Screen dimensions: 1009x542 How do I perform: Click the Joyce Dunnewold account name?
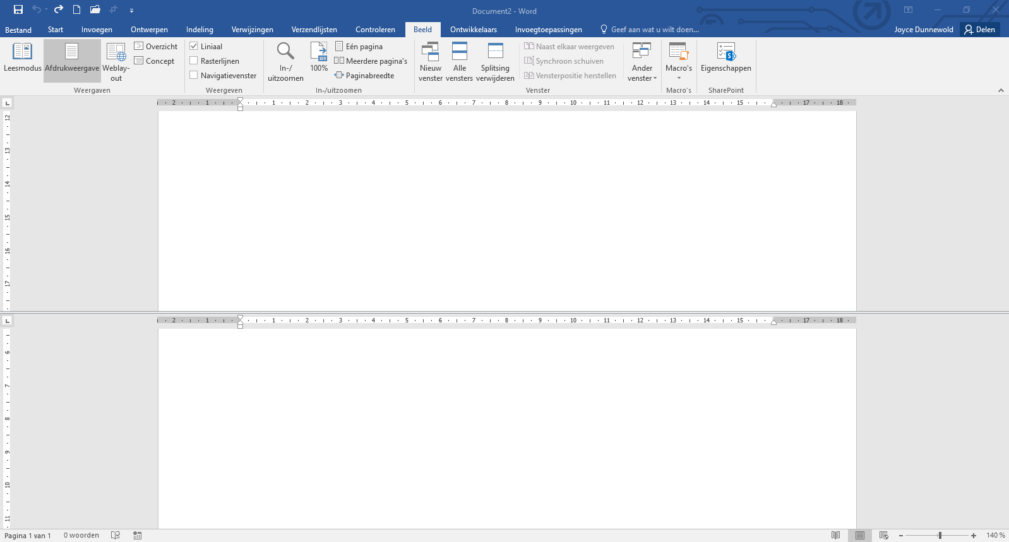pyautogui.click(x=924, y=30)
